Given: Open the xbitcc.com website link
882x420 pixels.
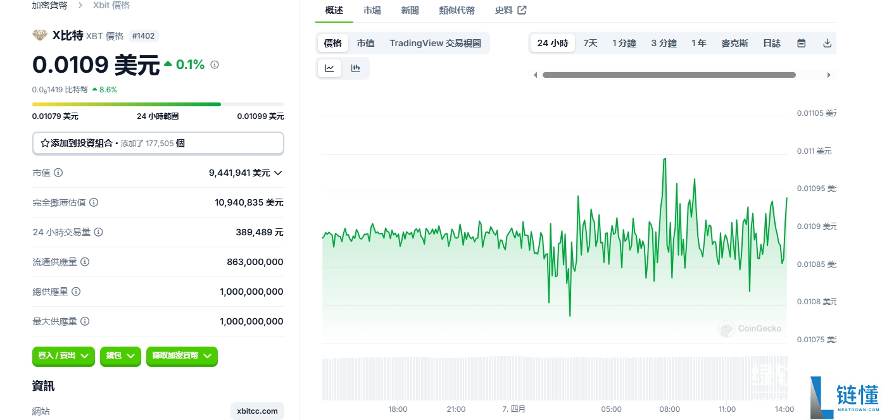Looking at the screenshot, I should point(257,411).
